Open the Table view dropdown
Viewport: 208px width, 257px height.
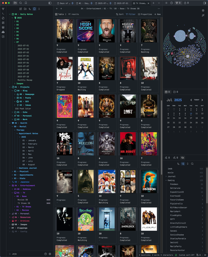click(61, 14)
